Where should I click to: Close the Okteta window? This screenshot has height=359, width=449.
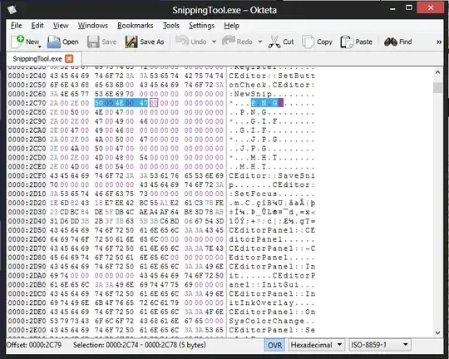coord(431,7)
